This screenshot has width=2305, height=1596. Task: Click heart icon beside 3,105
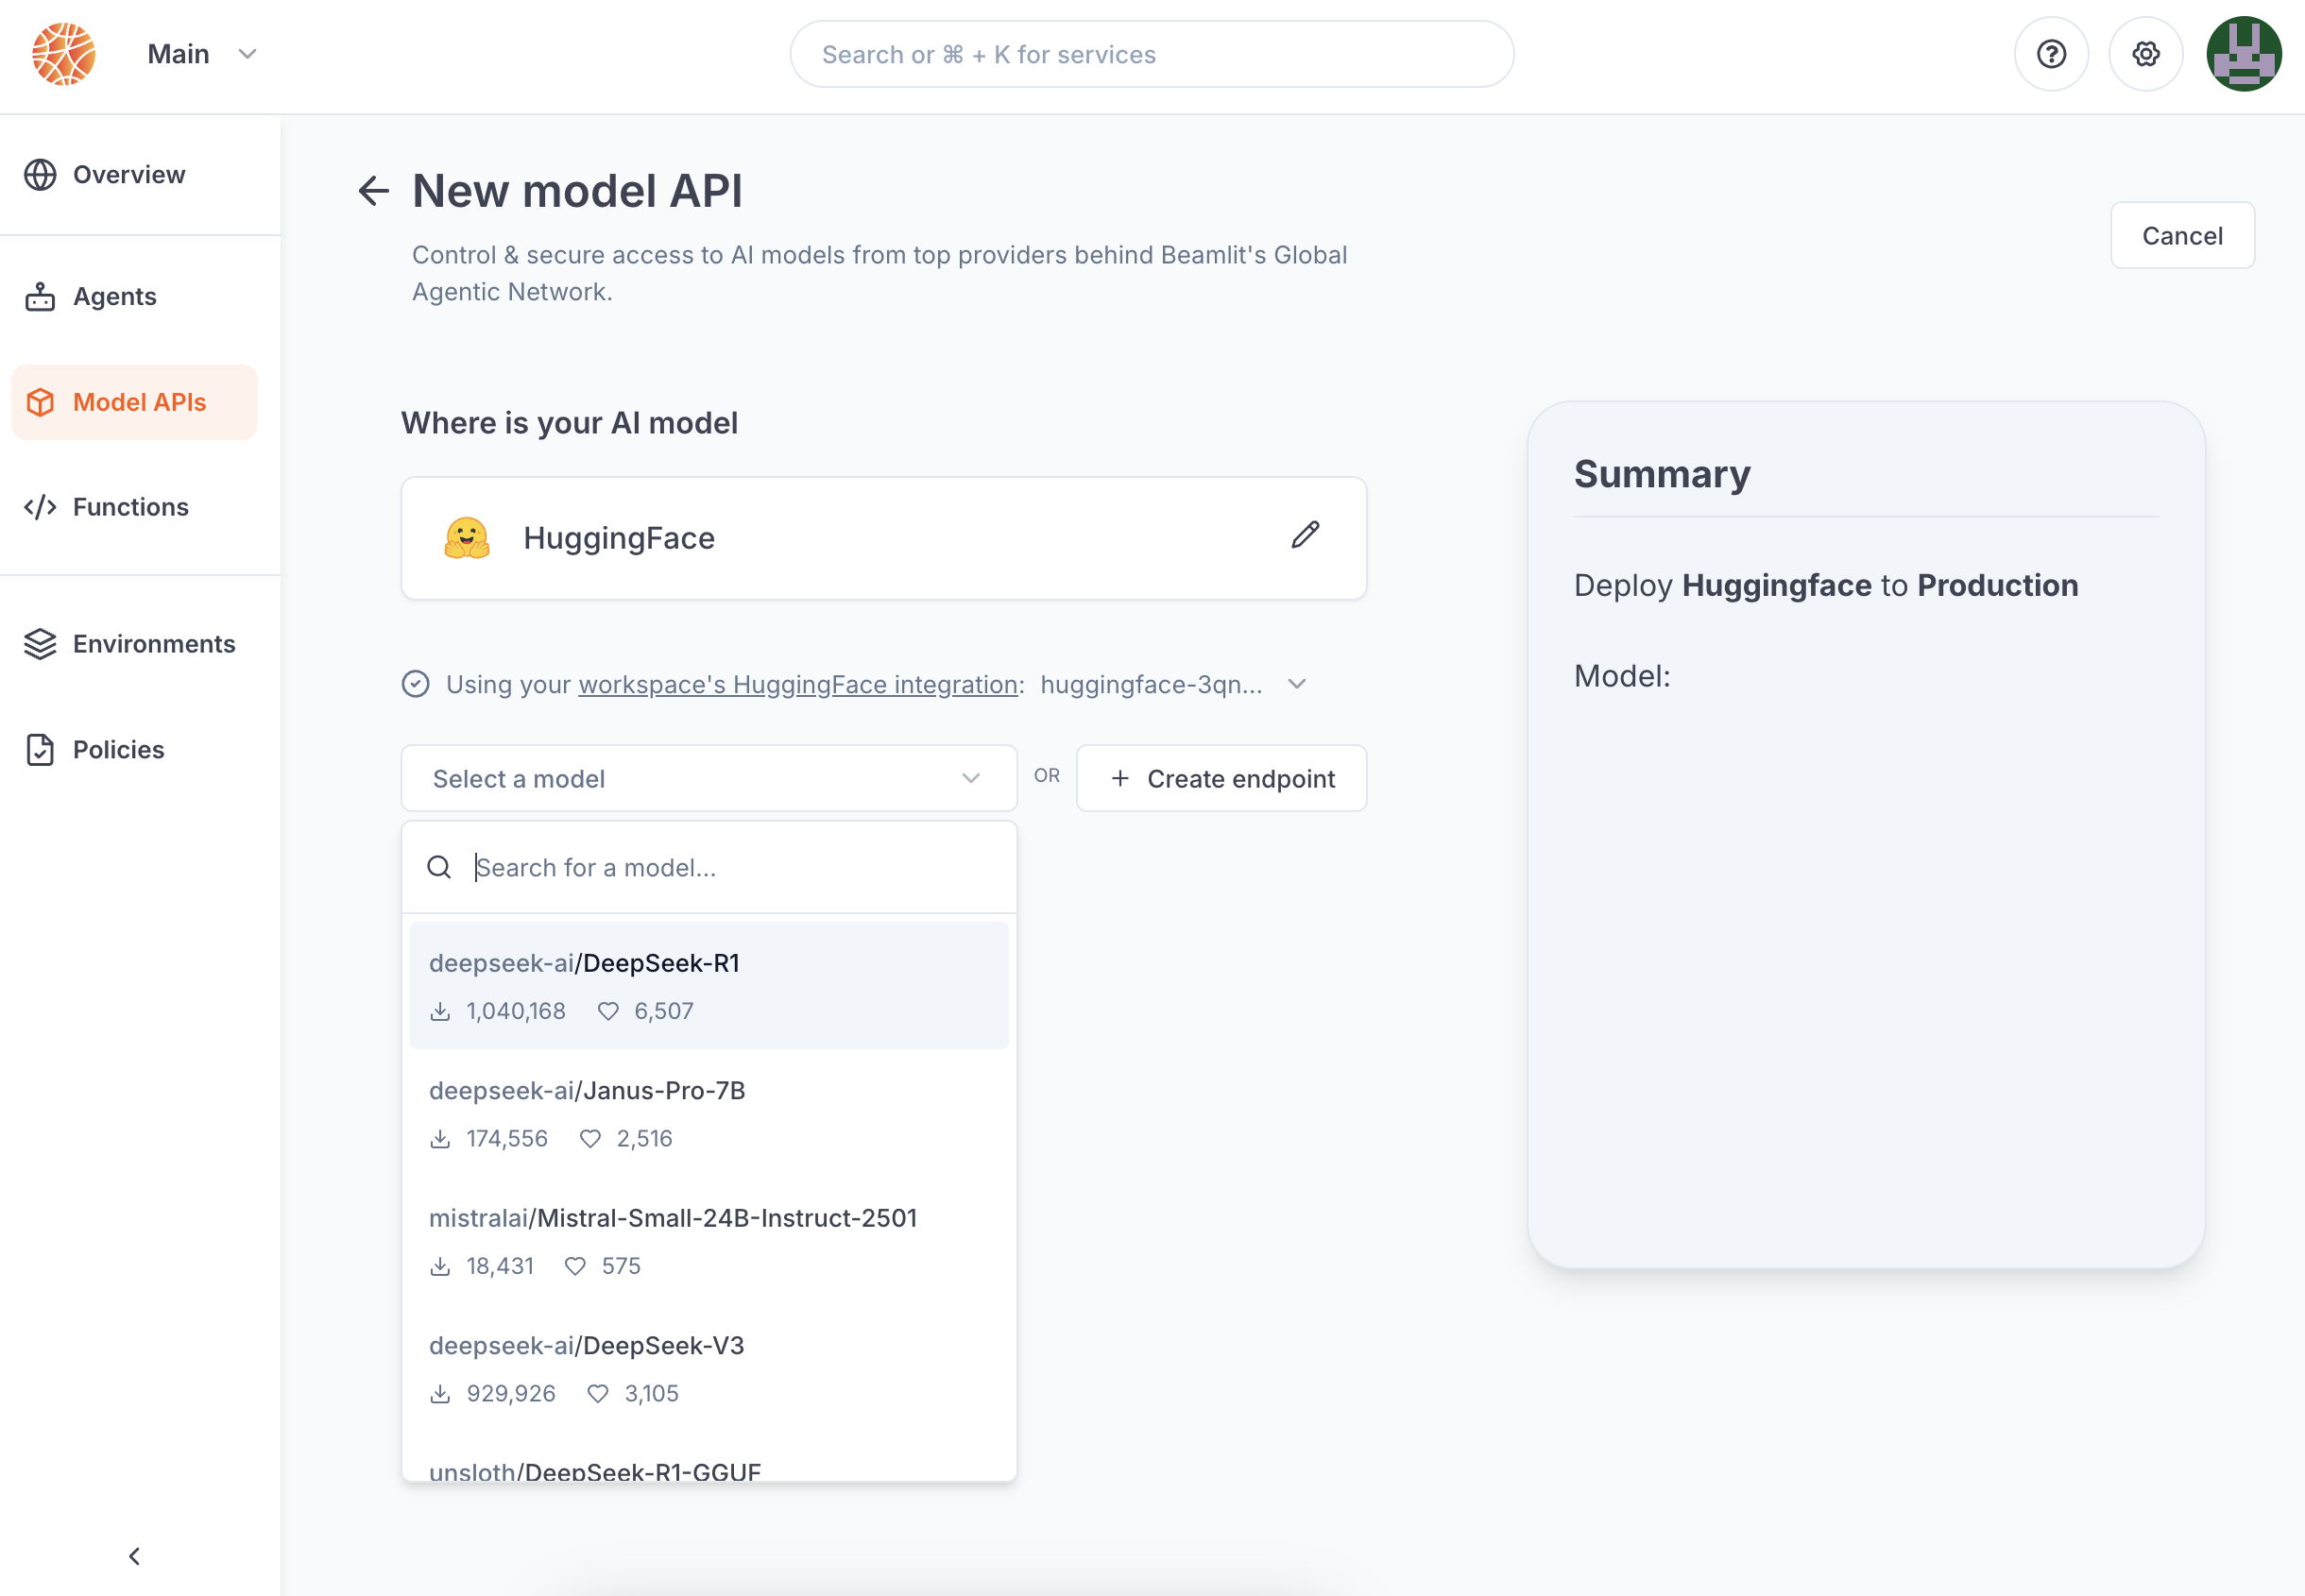pyautogui.click(x=598, y=1394)
